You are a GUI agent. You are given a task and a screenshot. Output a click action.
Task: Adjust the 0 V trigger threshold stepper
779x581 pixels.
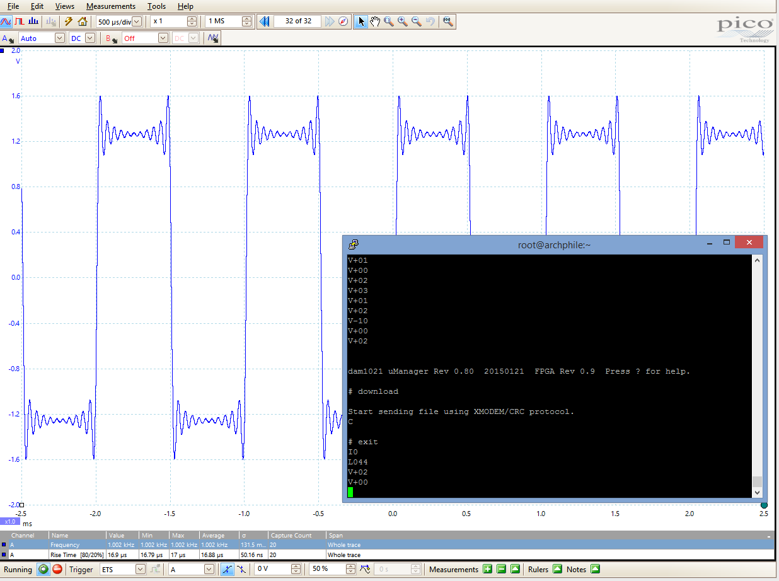(x=296, y=569)
